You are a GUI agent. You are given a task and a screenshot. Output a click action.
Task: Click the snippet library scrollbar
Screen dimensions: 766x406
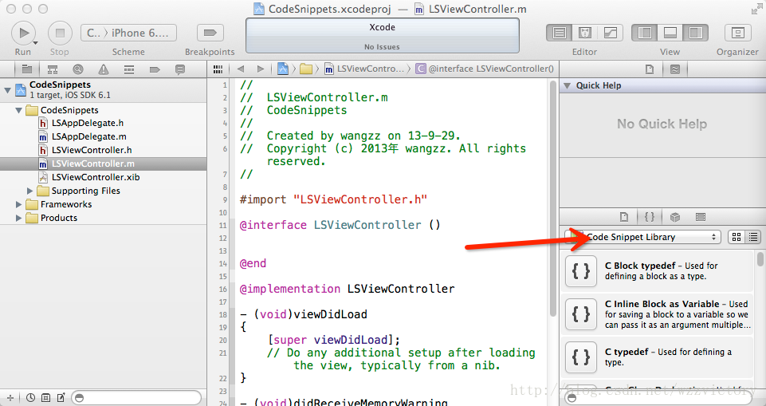coord(760,259)
